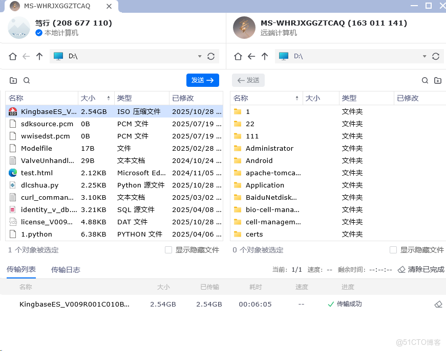The image size is (446, 351).
Task: Search files in local panel
Action: click(x=27, y=80)
